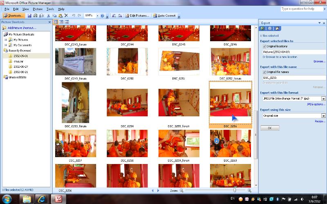327x204 pixels.
Task: Click the Previous picture arrow
Action: pos(152,190)
